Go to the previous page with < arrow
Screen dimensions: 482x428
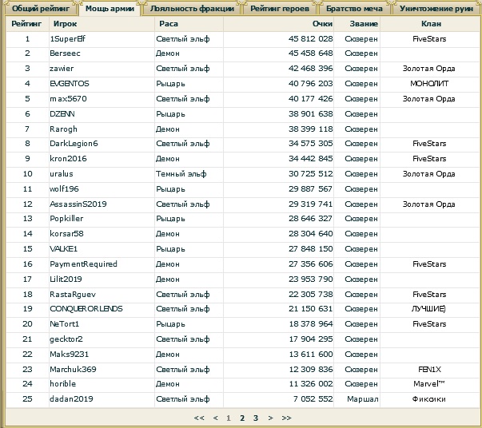[x=215, y=418]
